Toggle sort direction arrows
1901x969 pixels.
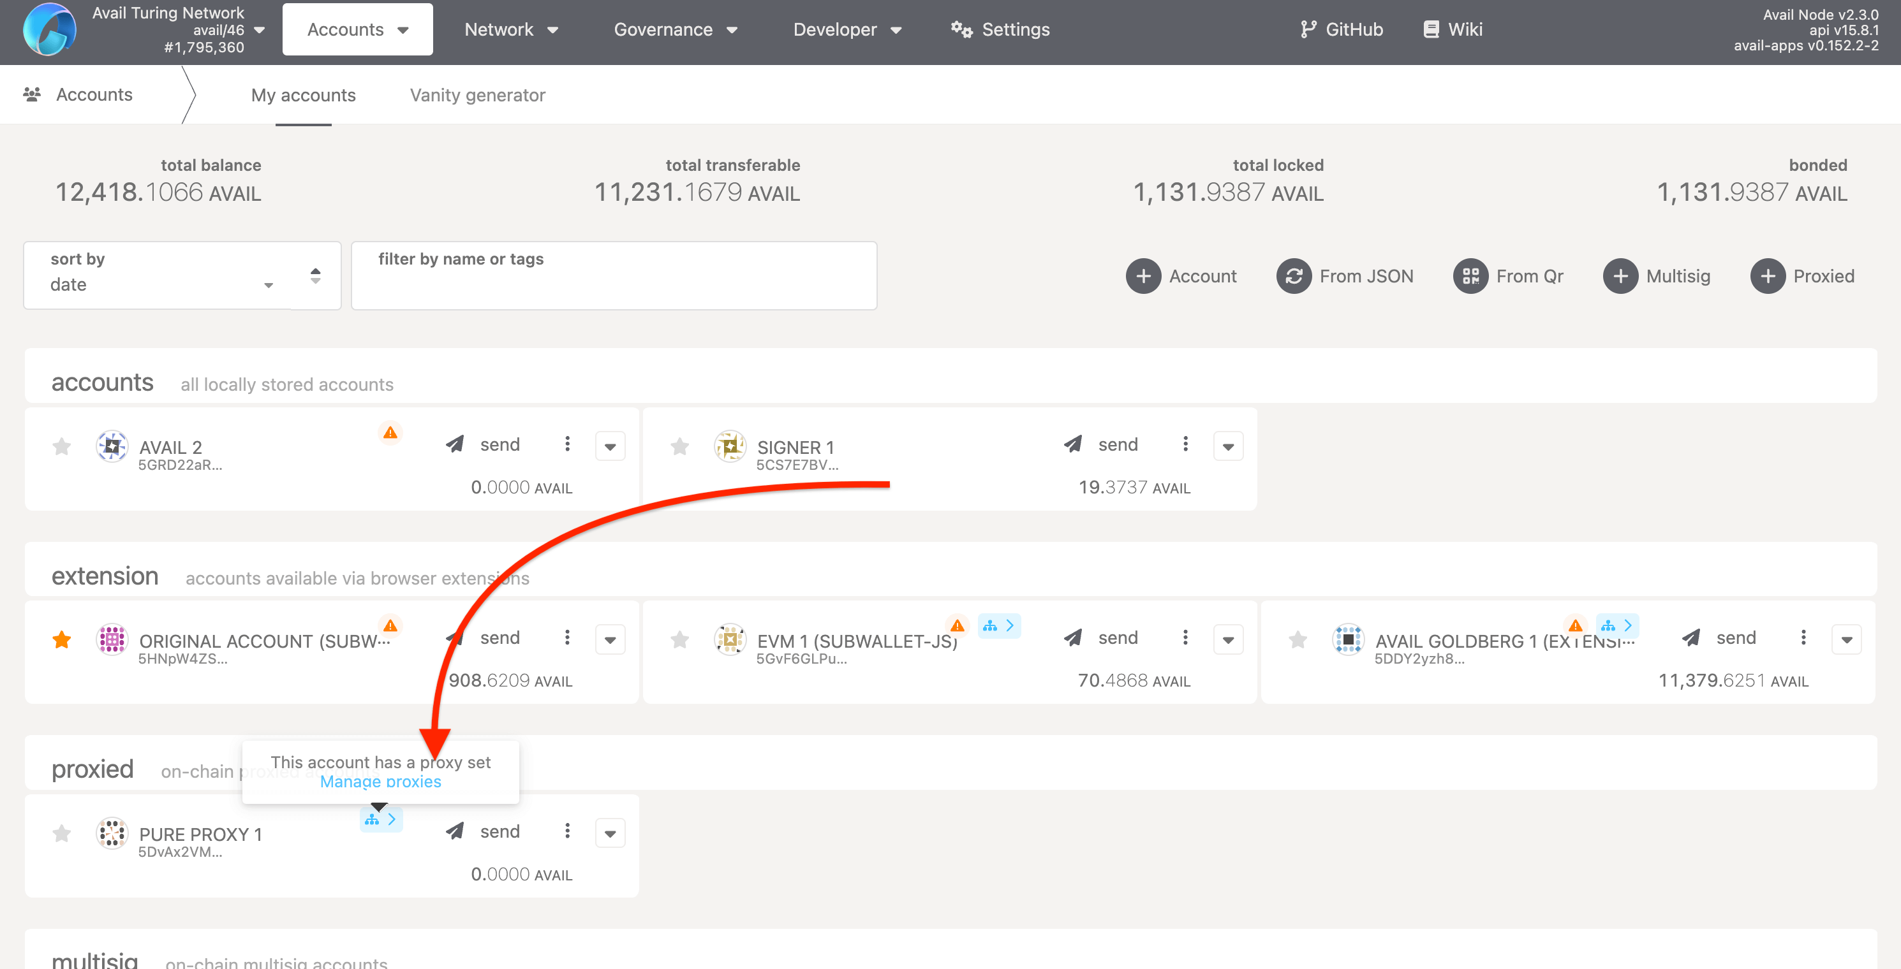tap(315, 276)
